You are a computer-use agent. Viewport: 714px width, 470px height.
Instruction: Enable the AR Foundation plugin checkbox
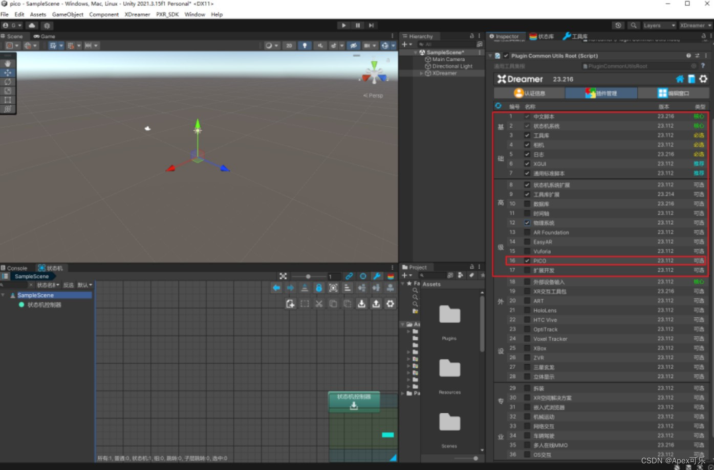coord(527,232)
